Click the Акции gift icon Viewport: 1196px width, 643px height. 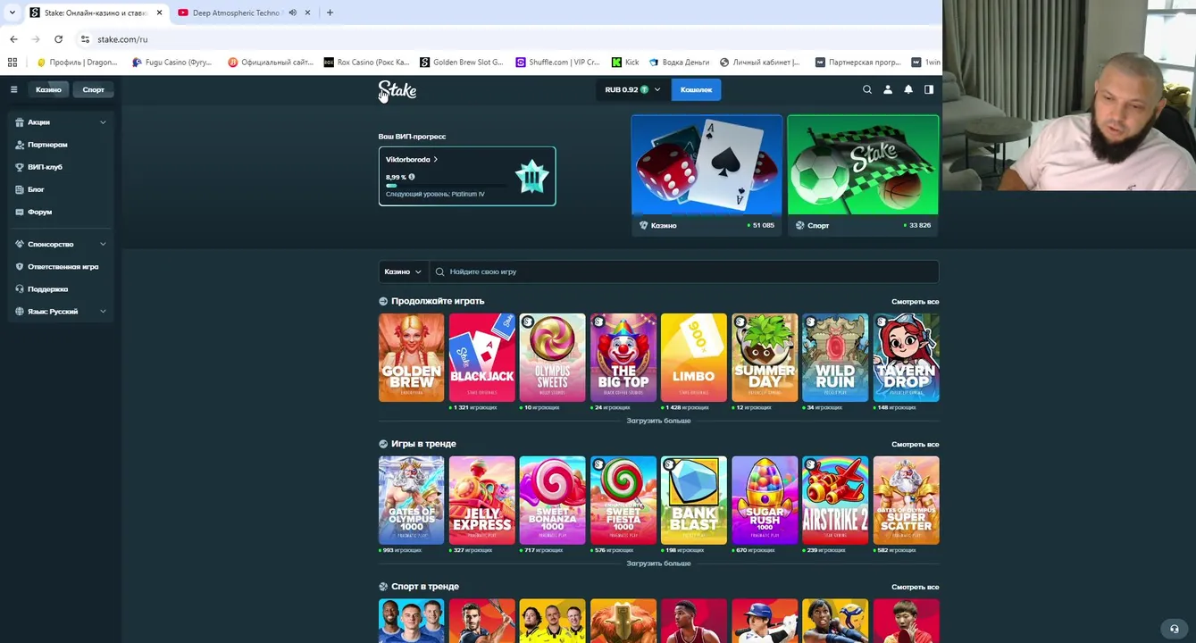click(20, 121)
